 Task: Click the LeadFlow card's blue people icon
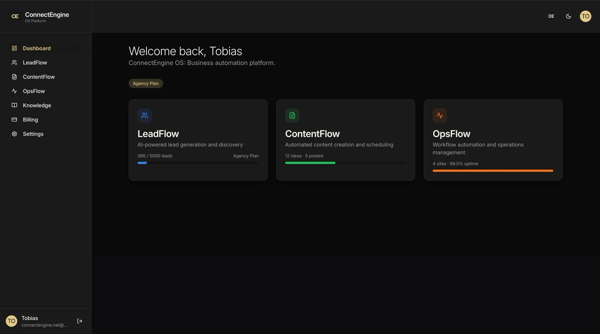pos(145,116)
